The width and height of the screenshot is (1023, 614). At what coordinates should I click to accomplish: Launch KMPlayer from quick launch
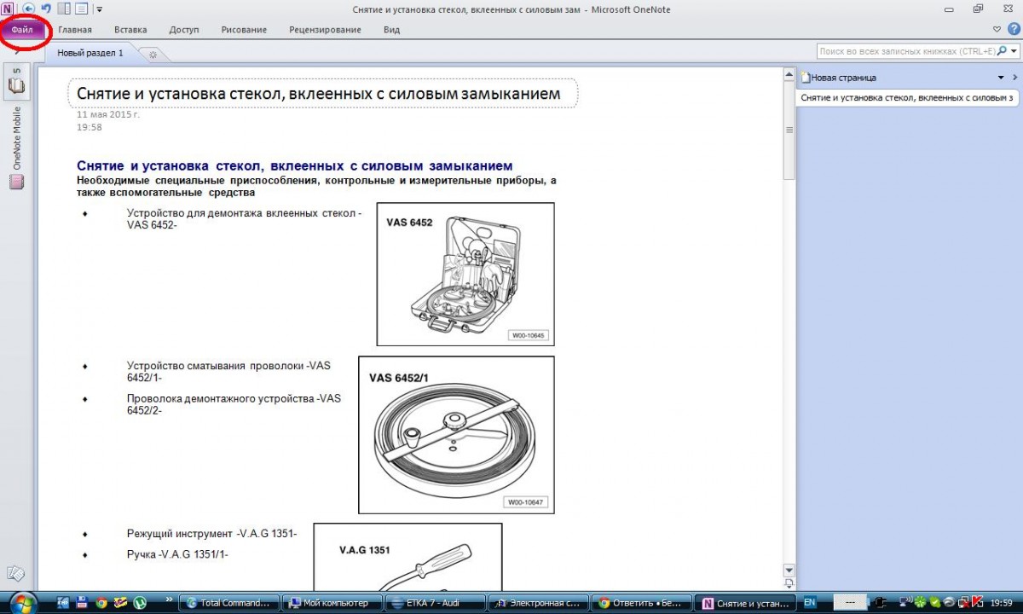point(62,602)
